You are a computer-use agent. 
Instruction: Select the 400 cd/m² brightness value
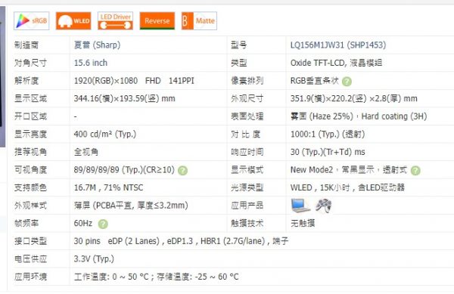105,134
